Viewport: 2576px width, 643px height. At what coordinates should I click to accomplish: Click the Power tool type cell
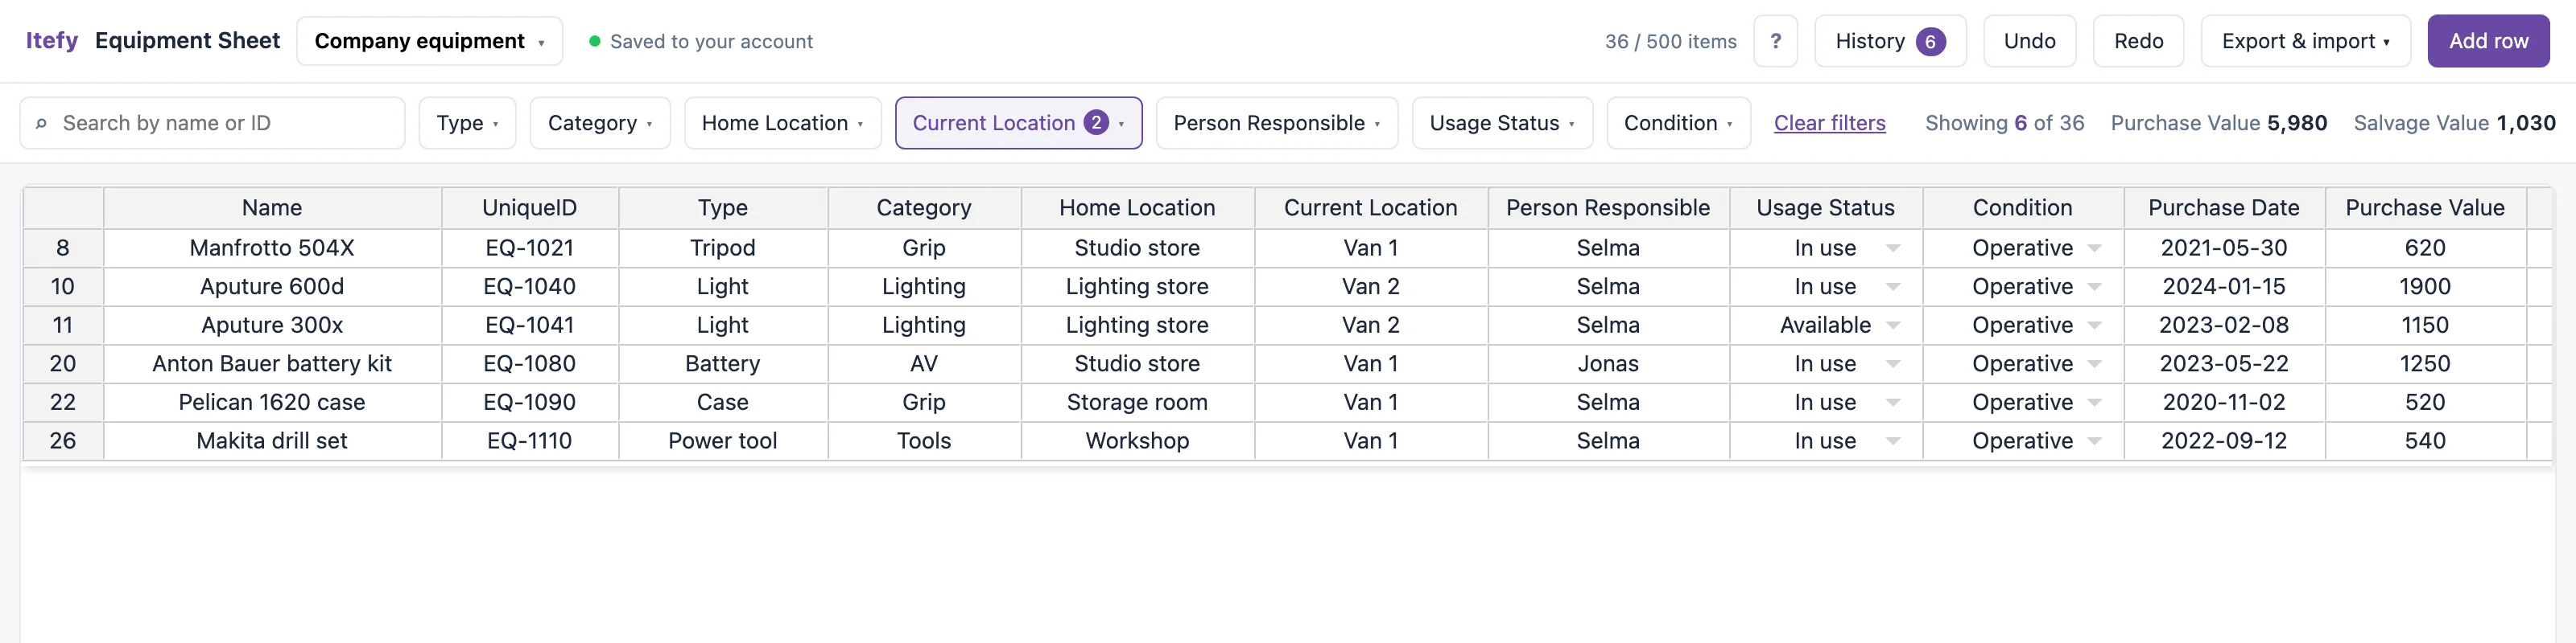pyautogui.click(x=722, y=440)
